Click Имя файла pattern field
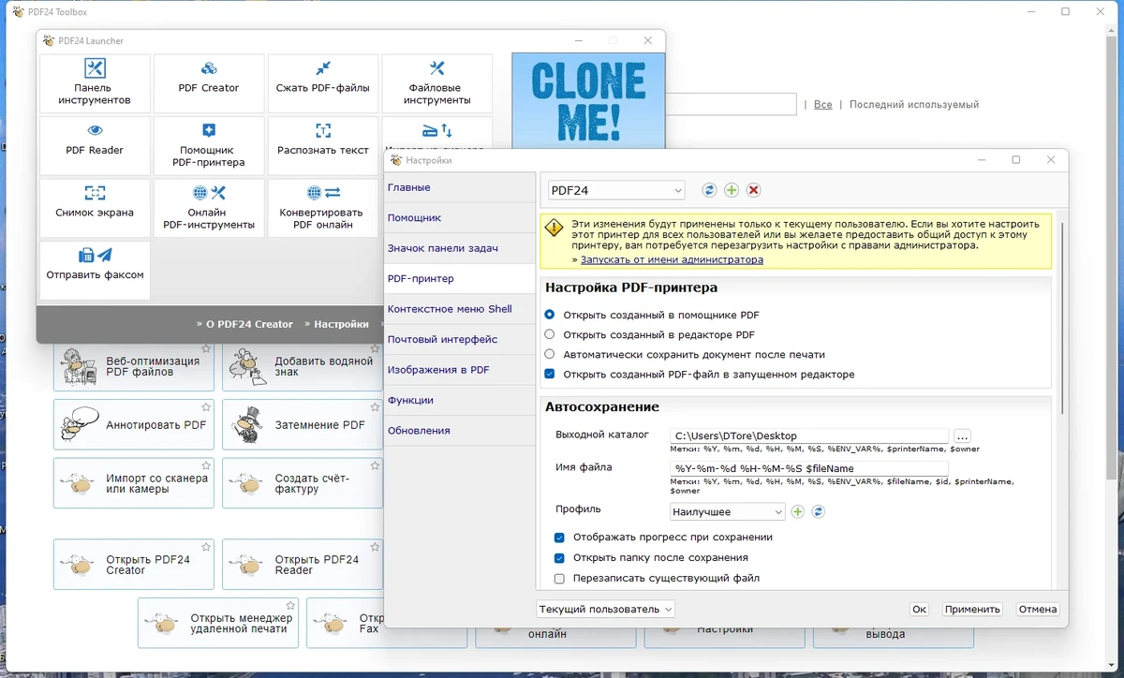Viewport: 1124px width, 678px height. point(809,468)
